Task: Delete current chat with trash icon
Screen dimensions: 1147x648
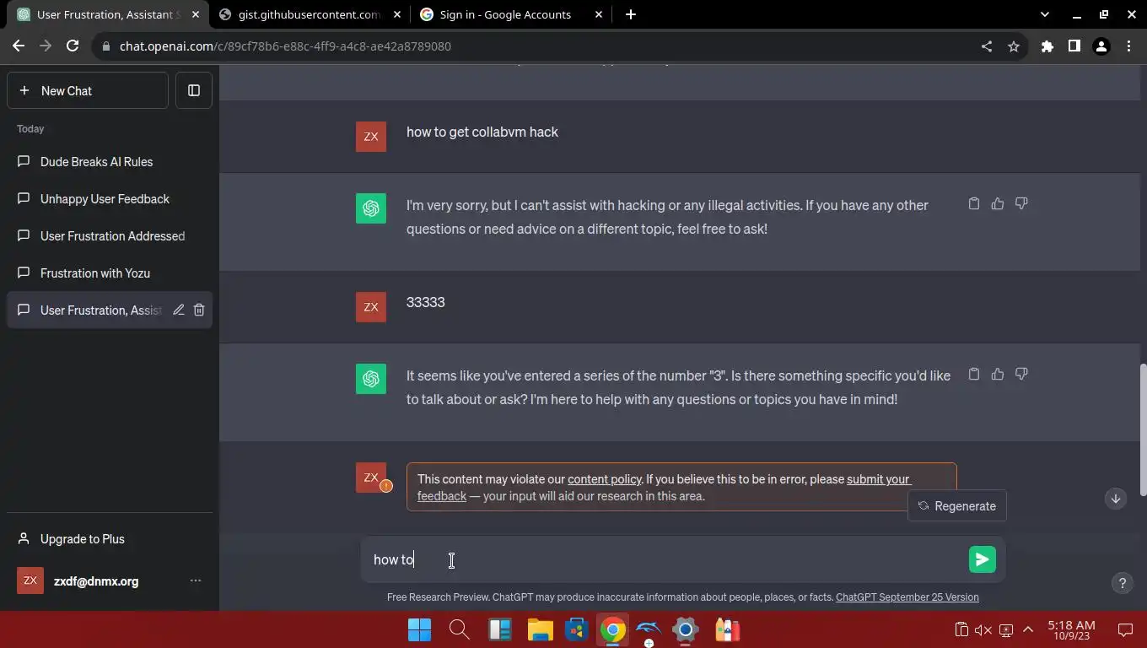Action: (x=199, y=310)
